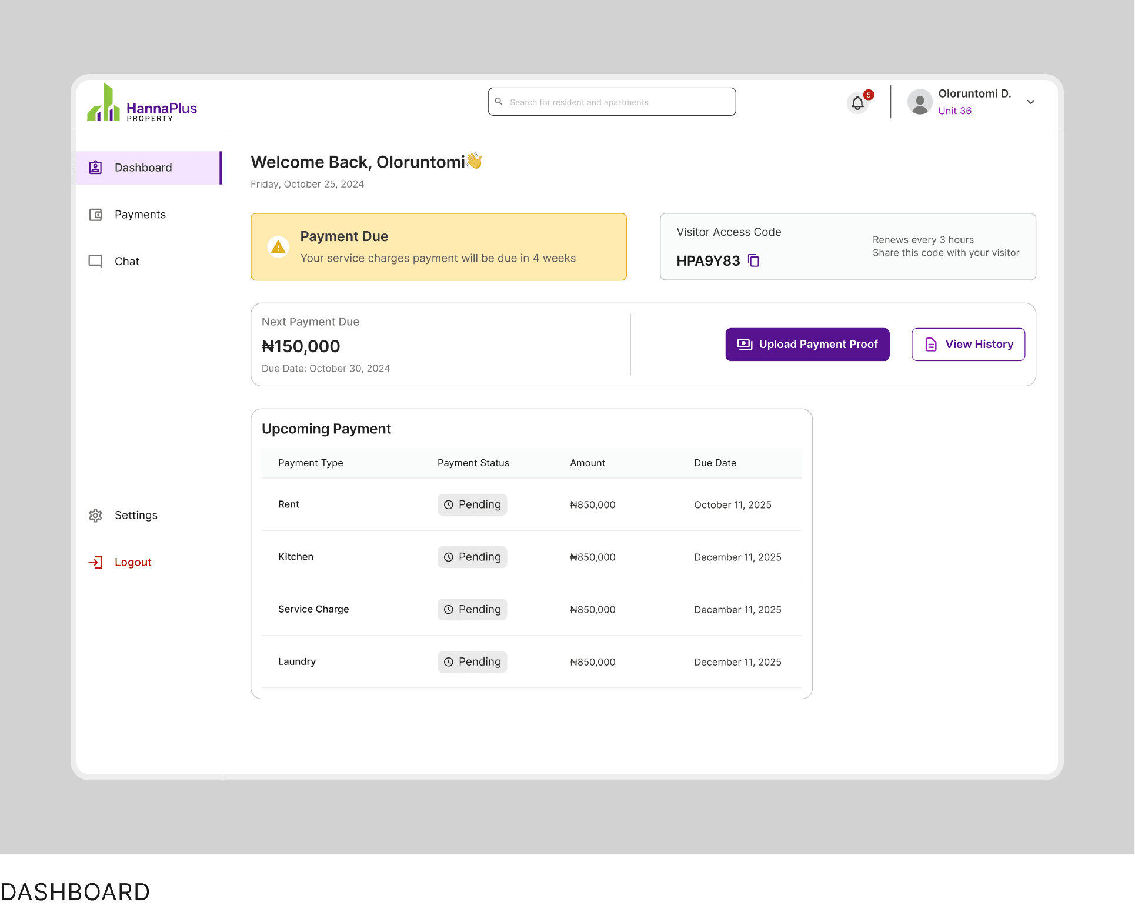Open View History button
The width and height of the screenshot is (1135, 909).
coord(967,345)
